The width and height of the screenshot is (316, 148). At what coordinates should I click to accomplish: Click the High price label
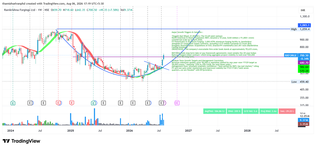[x=294, y=29]
